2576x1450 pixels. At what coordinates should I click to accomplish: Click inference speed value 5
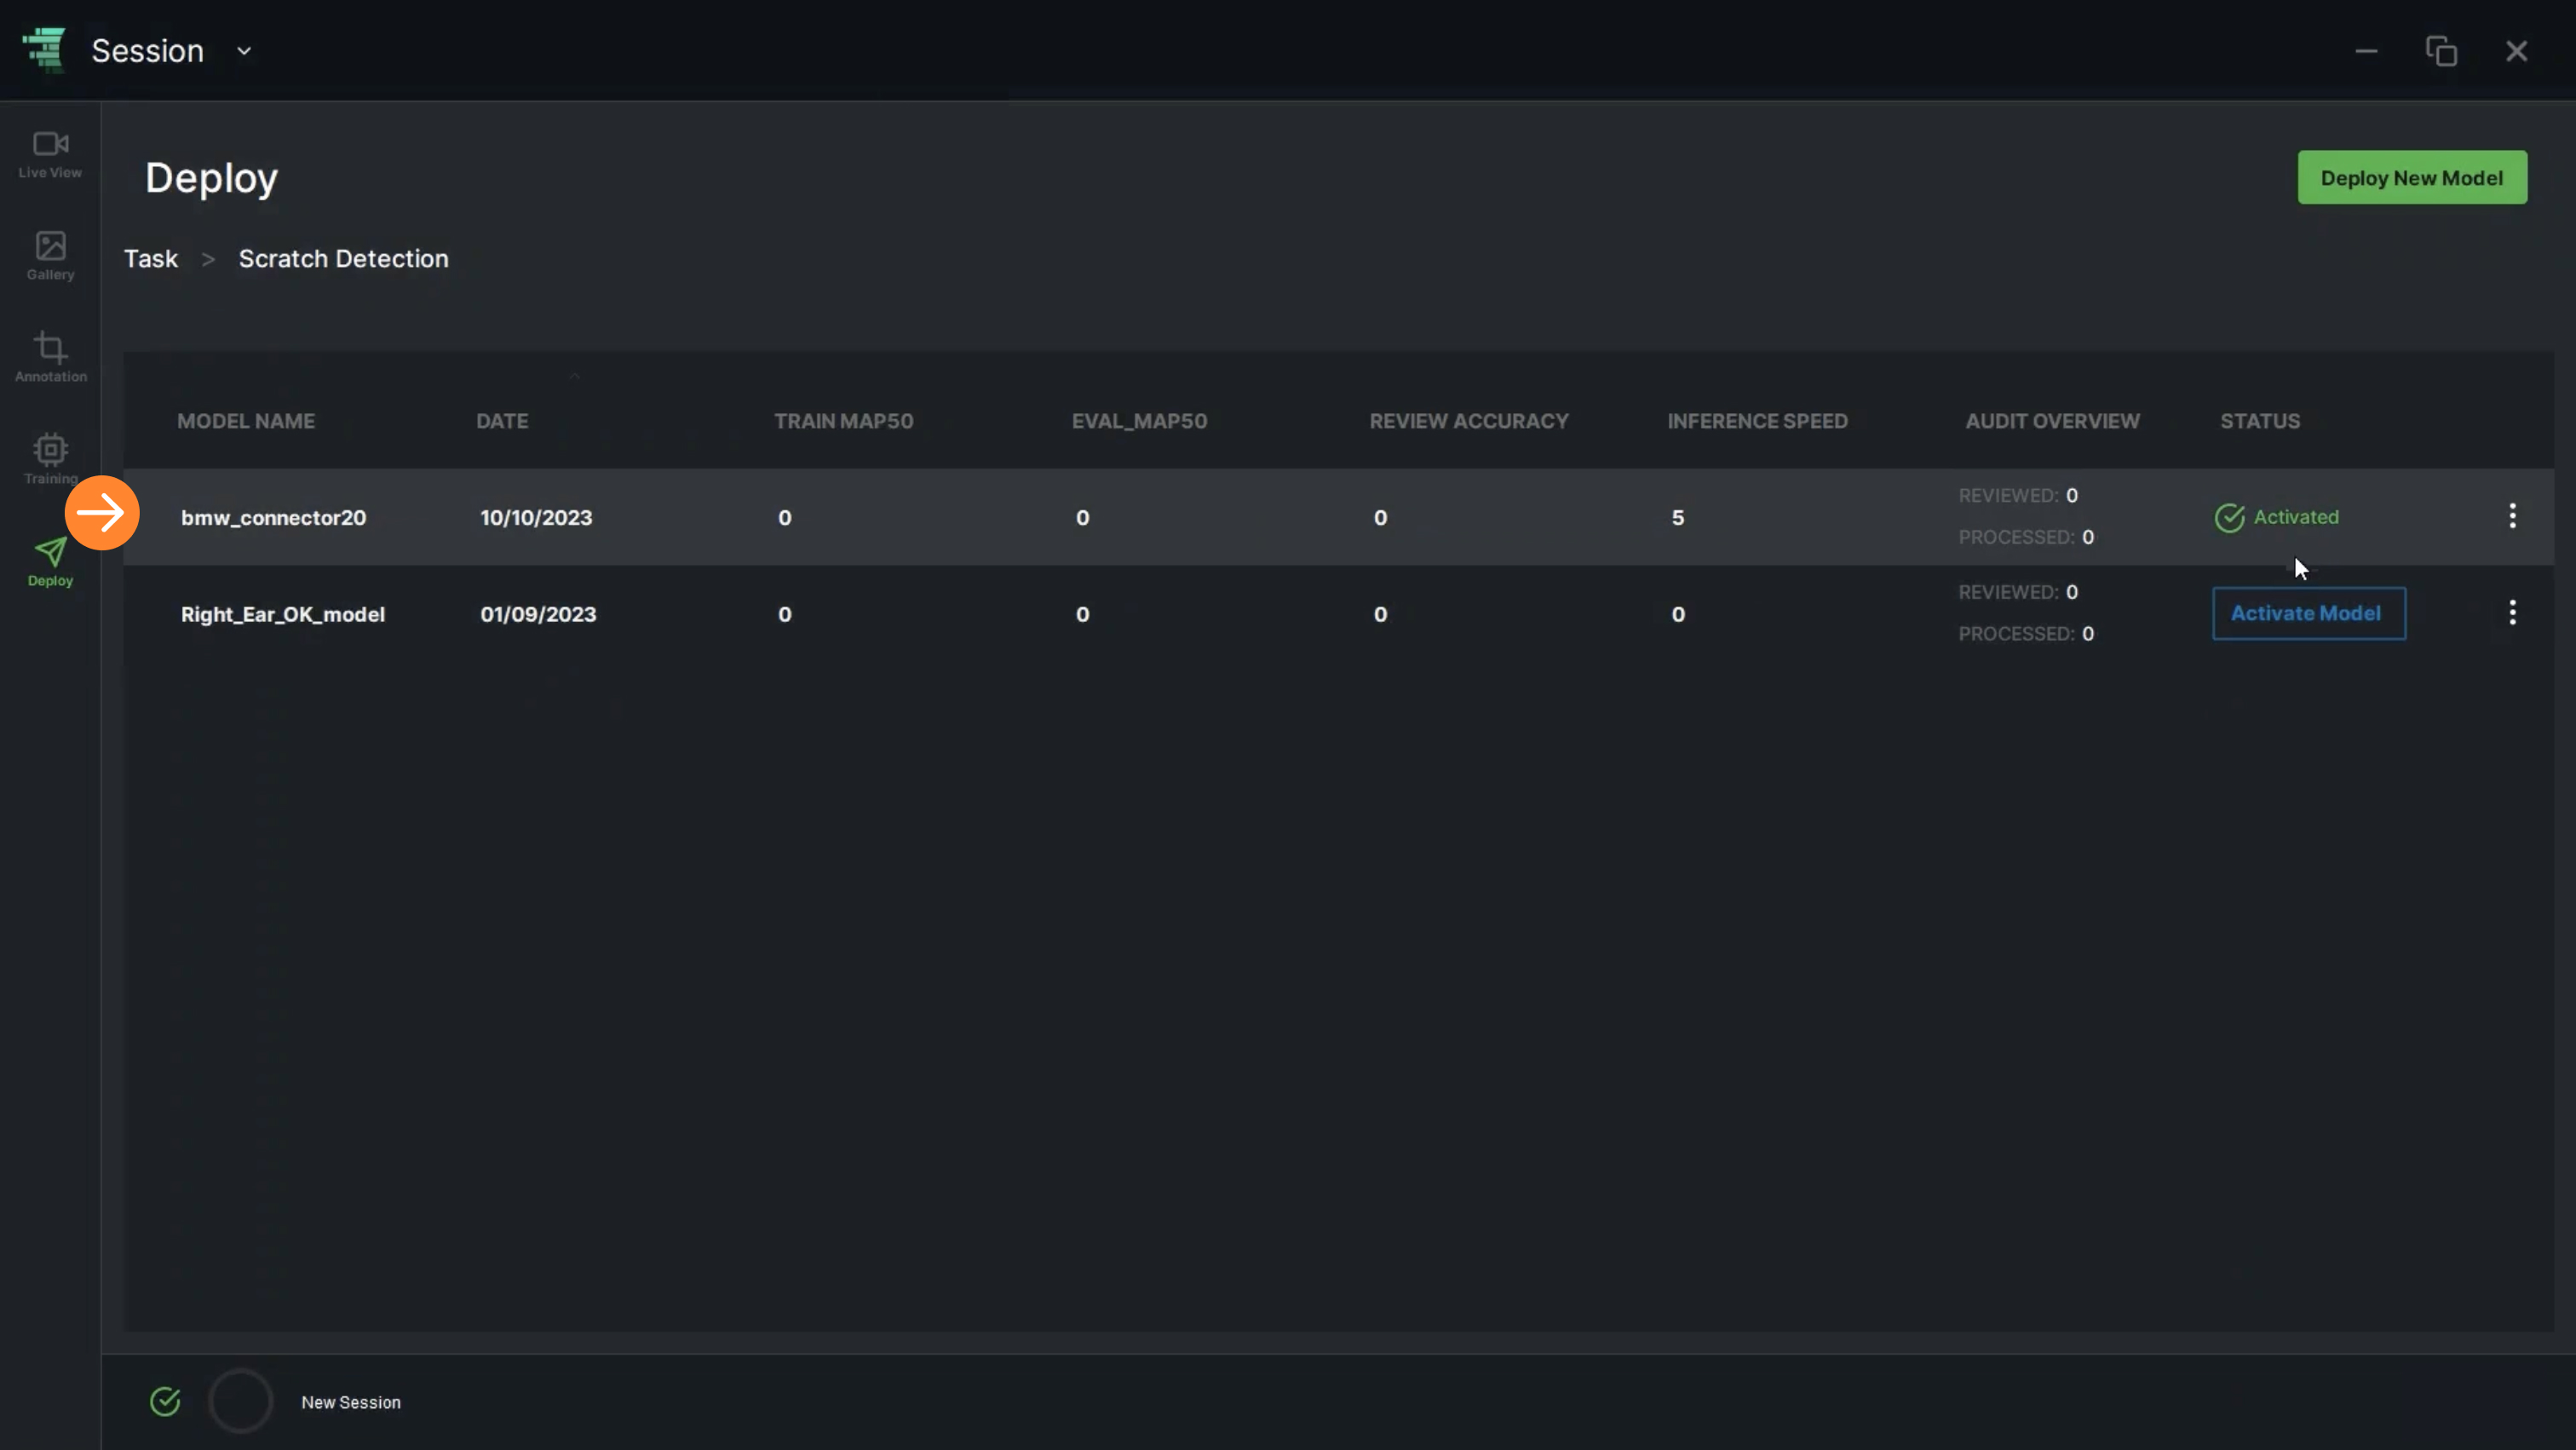click(x=1678, y=518)
